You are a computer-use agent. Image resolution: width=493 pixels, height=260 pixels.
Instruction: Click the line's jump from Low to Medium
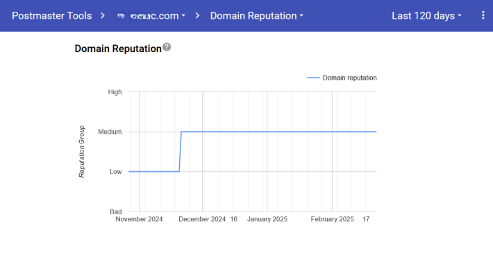click(x=180, y=152)
